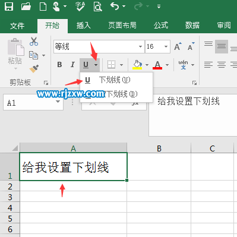Viewport: 237px width, 237px height.
Task: Toggle underline U button in ribbon
Action: point(86,65)
